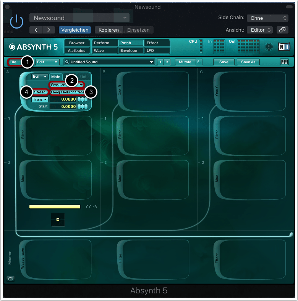
Task: Activate channel C Mod module
Action: pos(250,180)
